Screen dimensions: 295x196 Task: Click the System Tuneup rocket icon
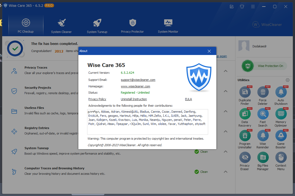[x=14, y=152]
